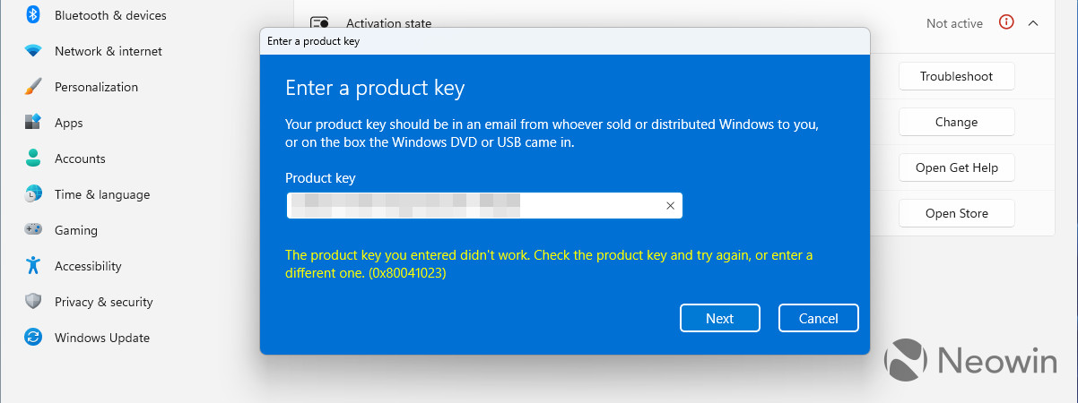Viewport: 1078px width, 403px height.
Task: Clear the product key field with X
Action: point(670,206)
